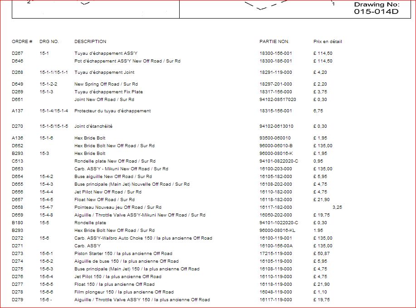
Task: Select part number 94102-08517020
Action: 278,100
